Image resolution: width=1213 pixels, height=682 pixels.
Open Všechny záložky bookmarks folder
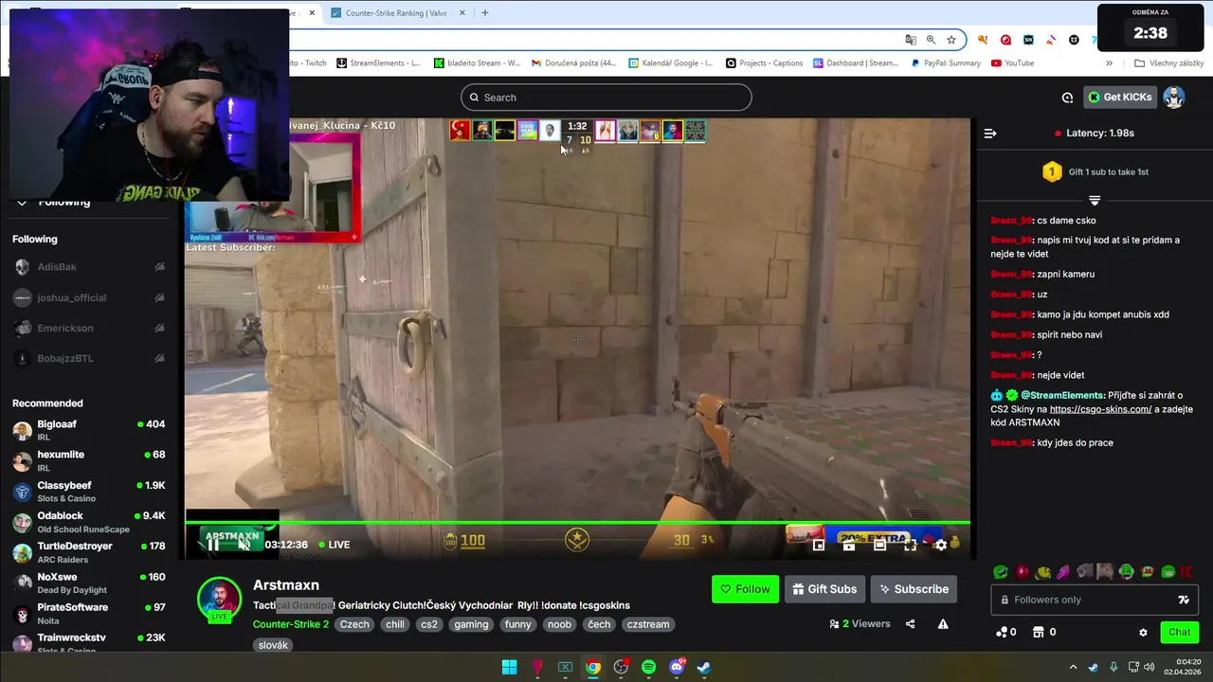1169,63
